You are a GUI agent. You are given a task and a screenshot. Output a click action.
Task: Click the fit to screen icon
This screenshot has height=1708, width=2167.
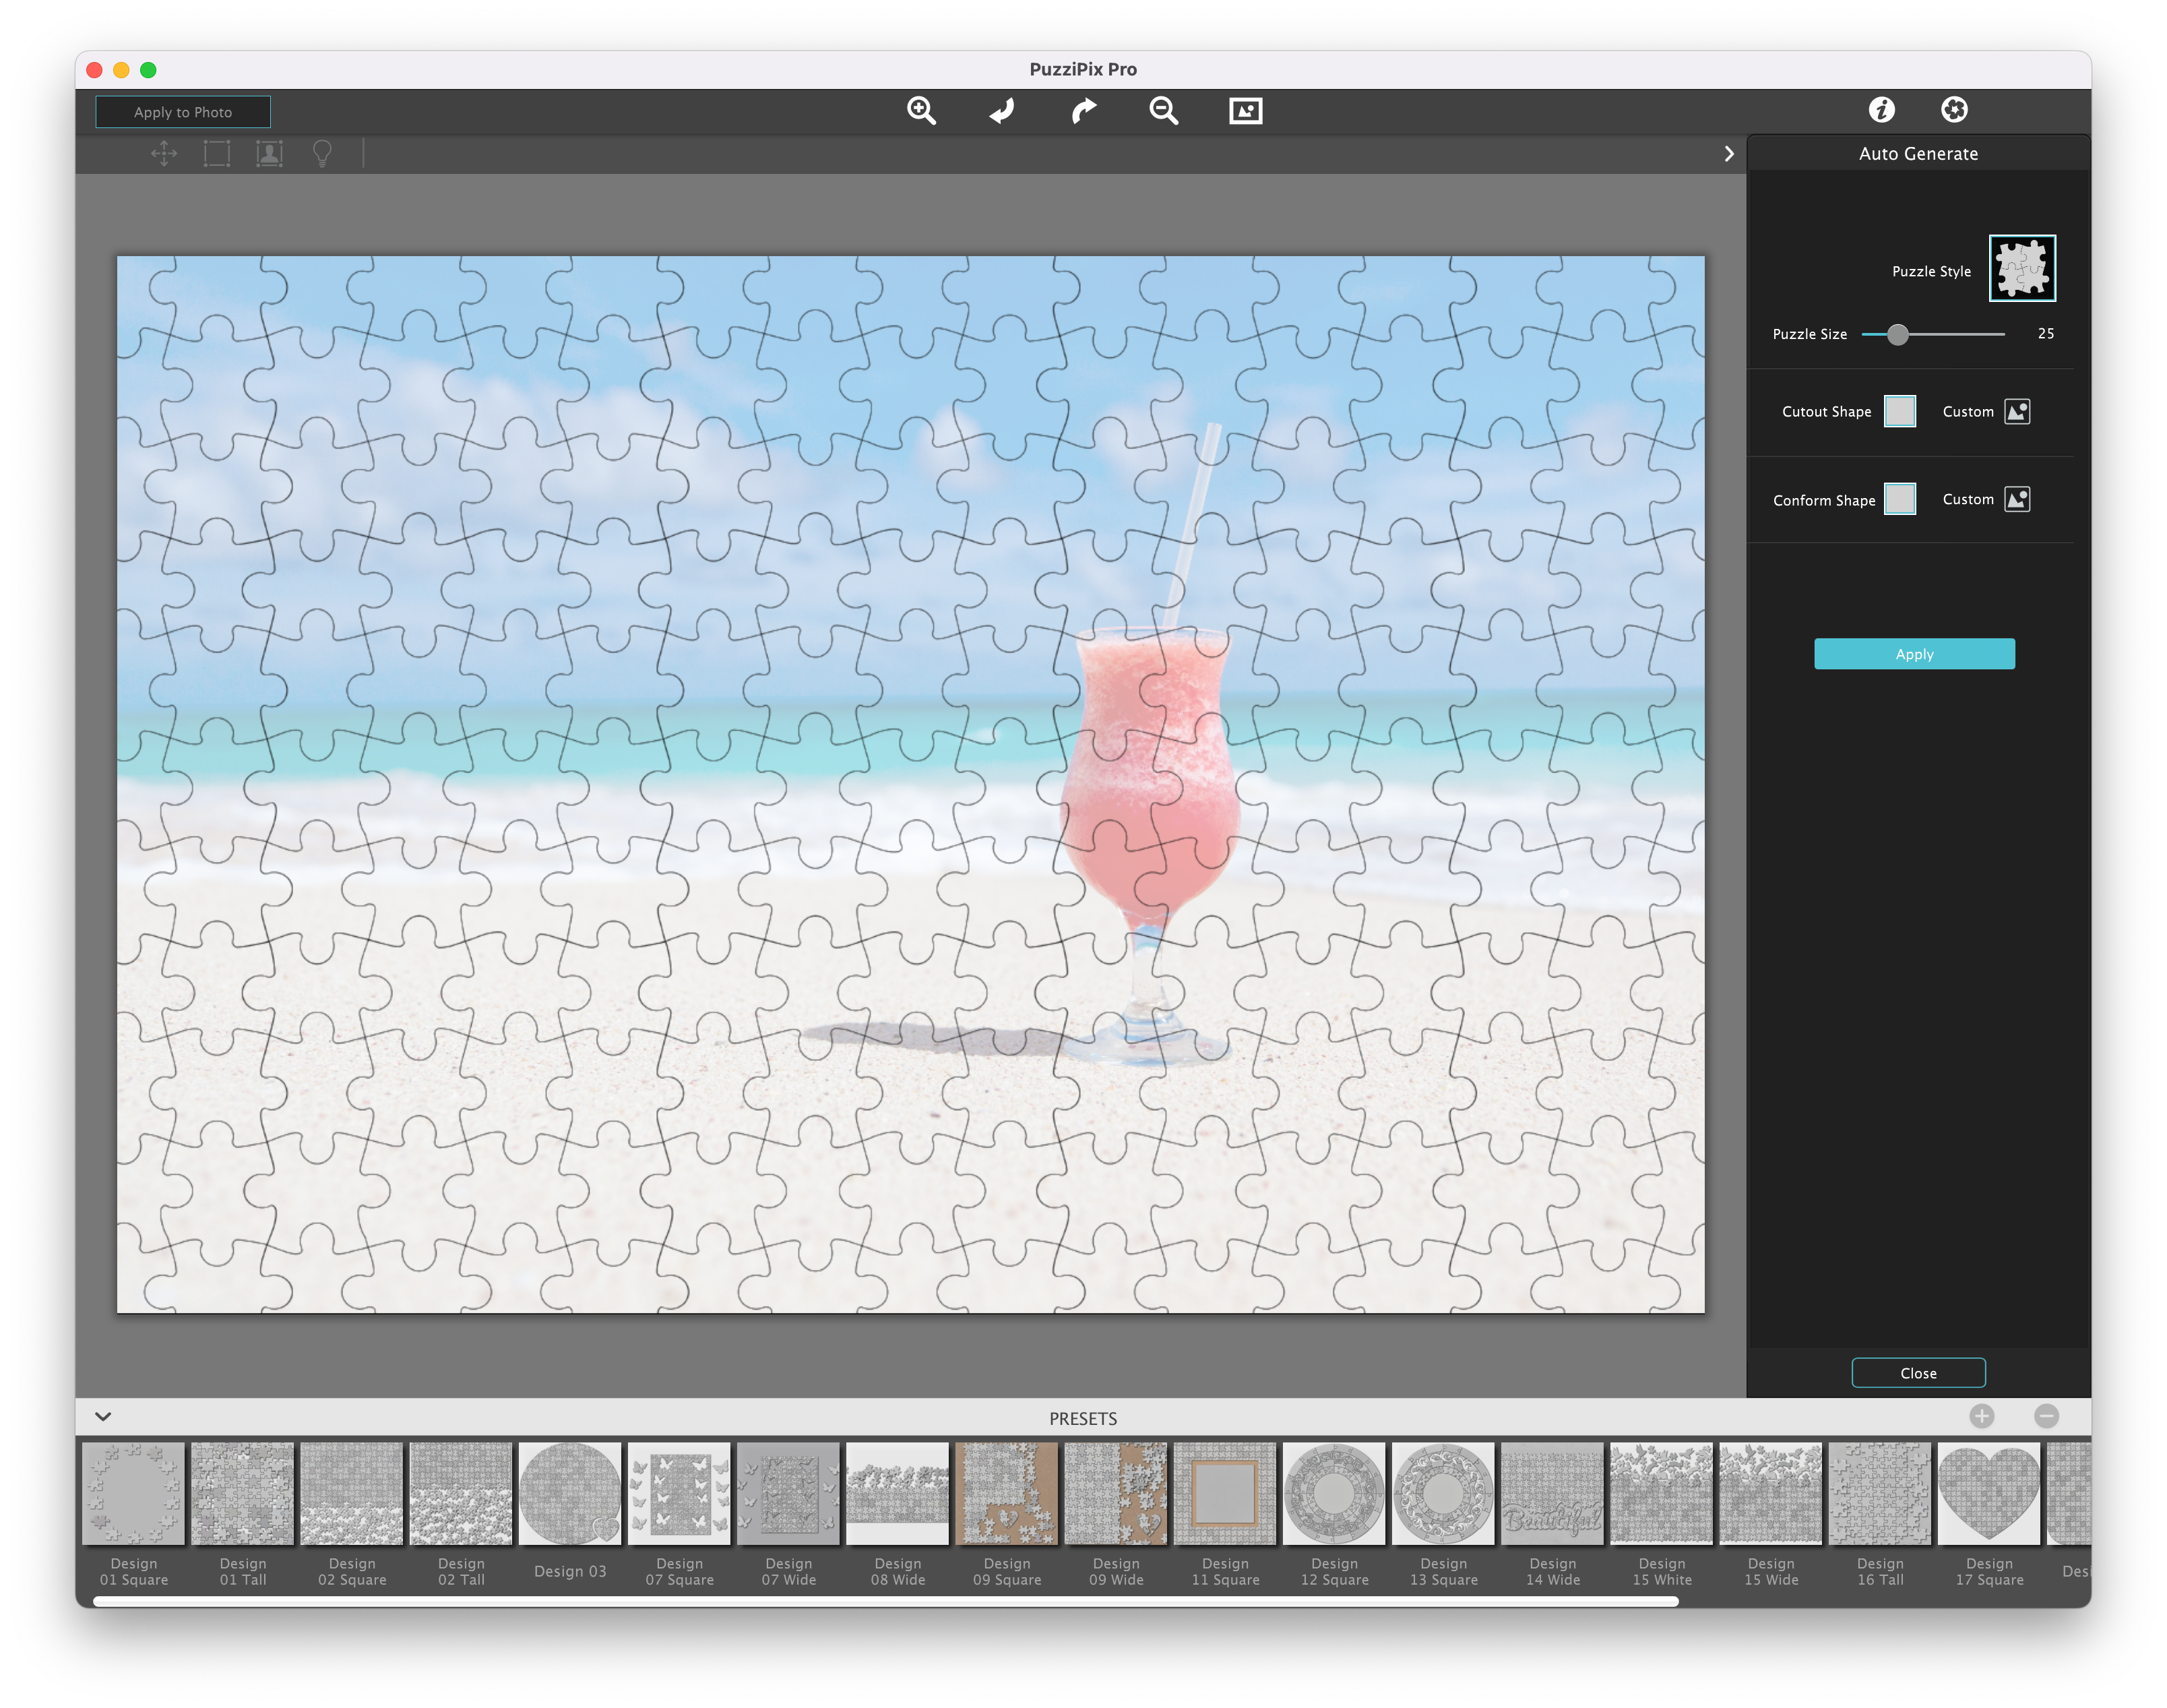pyautogui.click(x=1244, y=111)
